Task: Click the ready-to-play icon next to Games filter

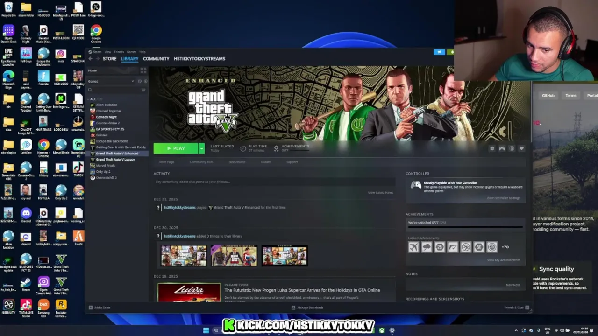Action: pyautogui.click(x=145, y=81)
